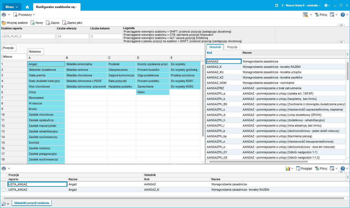Click the Składniki pozycji szablonu button
The width and height of the screenshot is (350, 208).
(32, 203)
